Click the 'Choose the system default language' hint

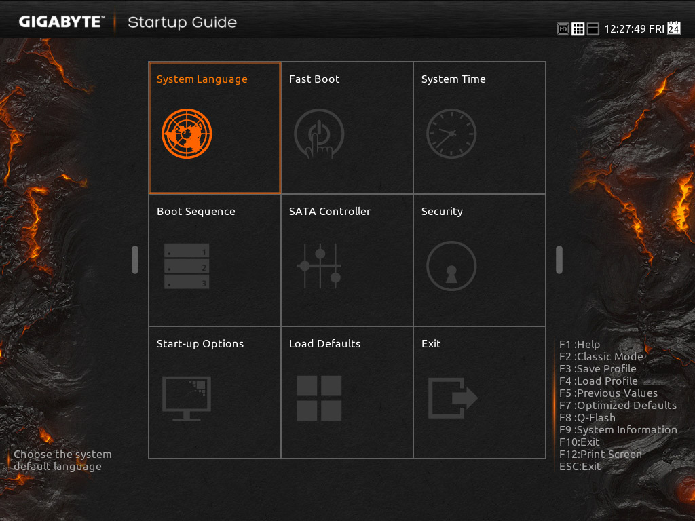pyautogui.click(x=62, y=461)
